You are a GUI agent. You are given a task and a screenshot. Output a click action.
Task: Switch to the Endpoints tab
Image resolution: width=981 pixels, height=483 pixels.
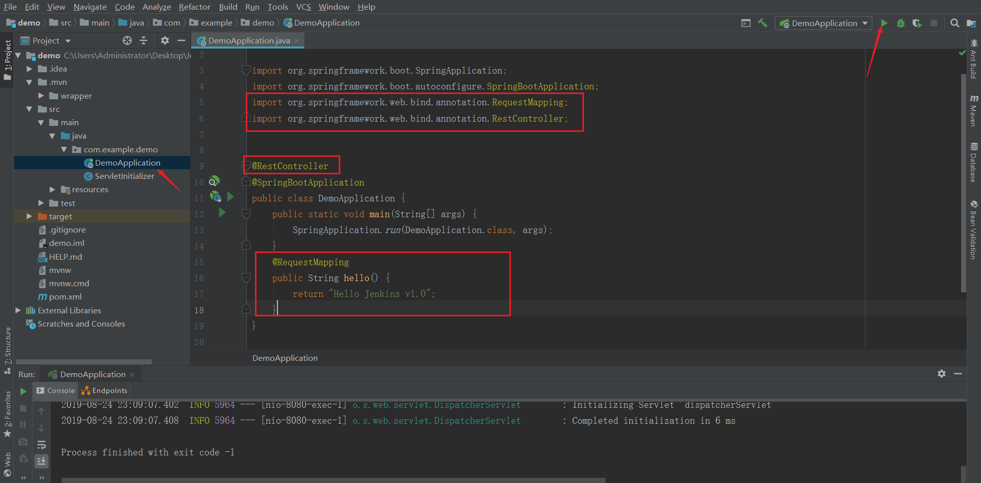105,390
